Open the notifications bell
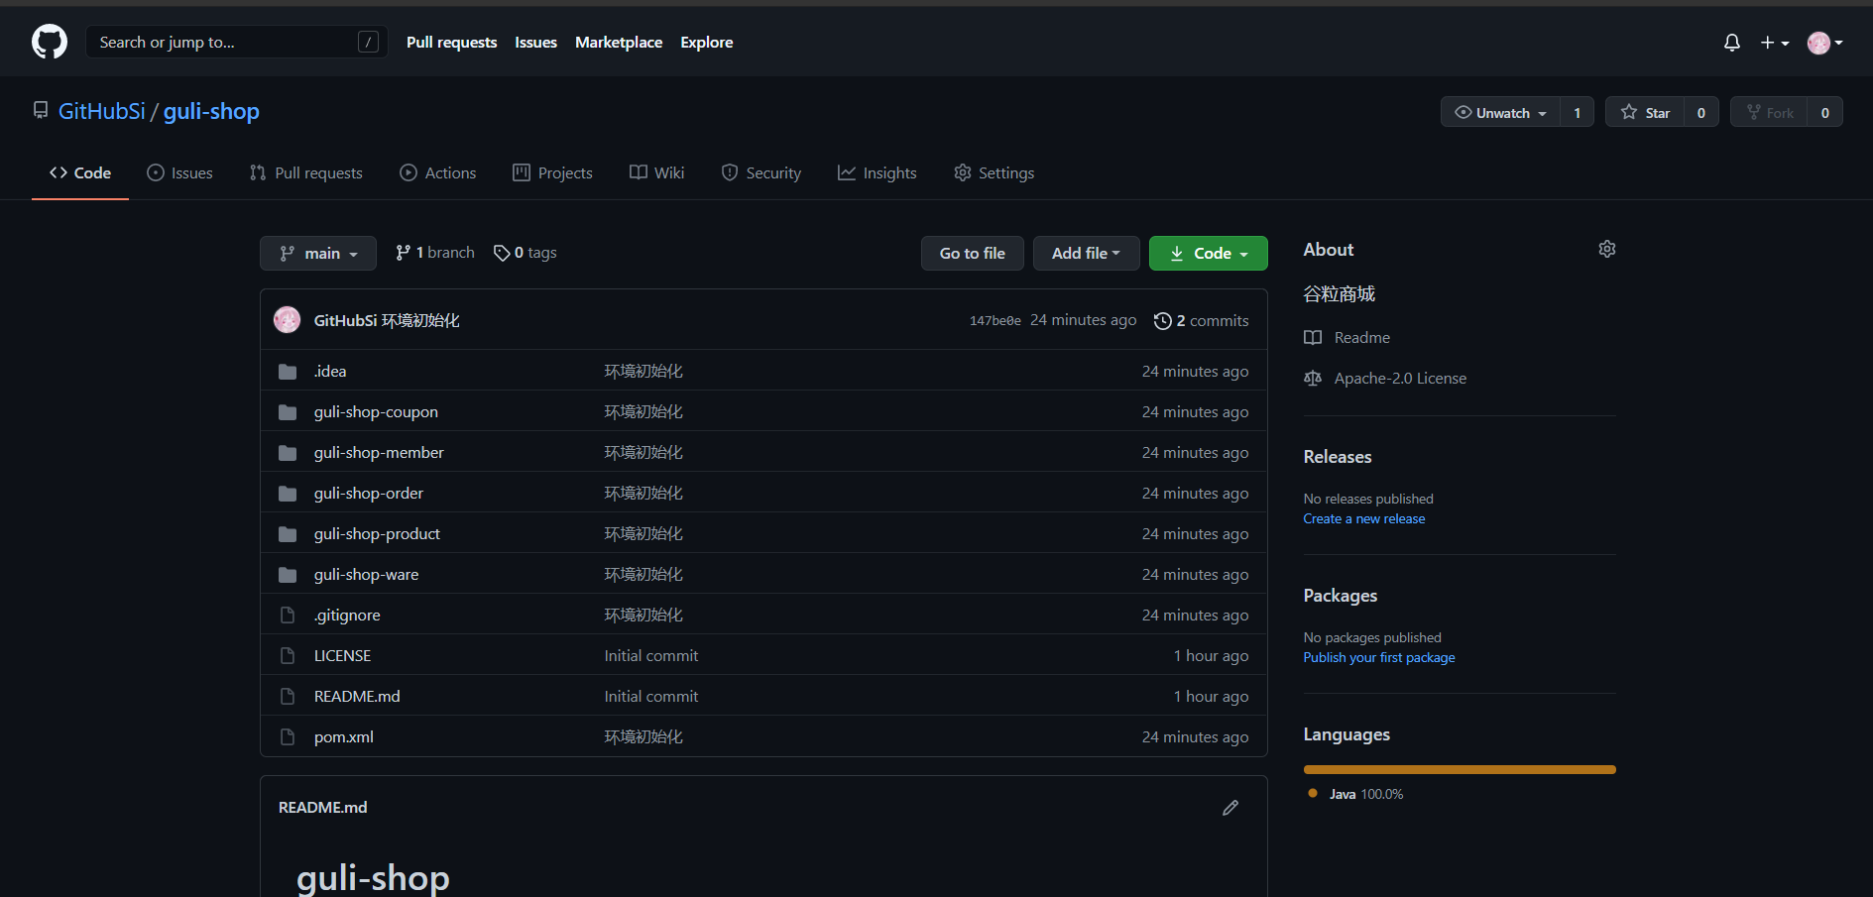The width and height of the screenshot is (1873, 897). click(1732, 43)
